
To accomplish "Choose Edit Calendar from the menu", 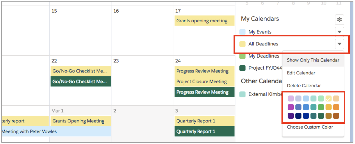I will [x=313, y=73].
